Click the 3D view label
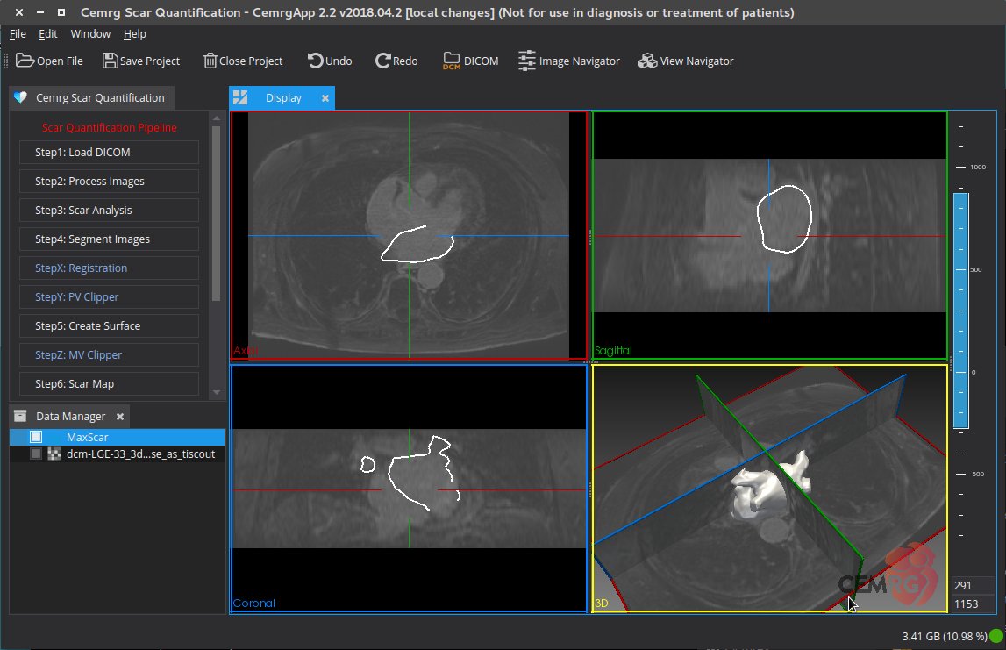This screenshot has width=1006, height=650. (x=601, y=604)
